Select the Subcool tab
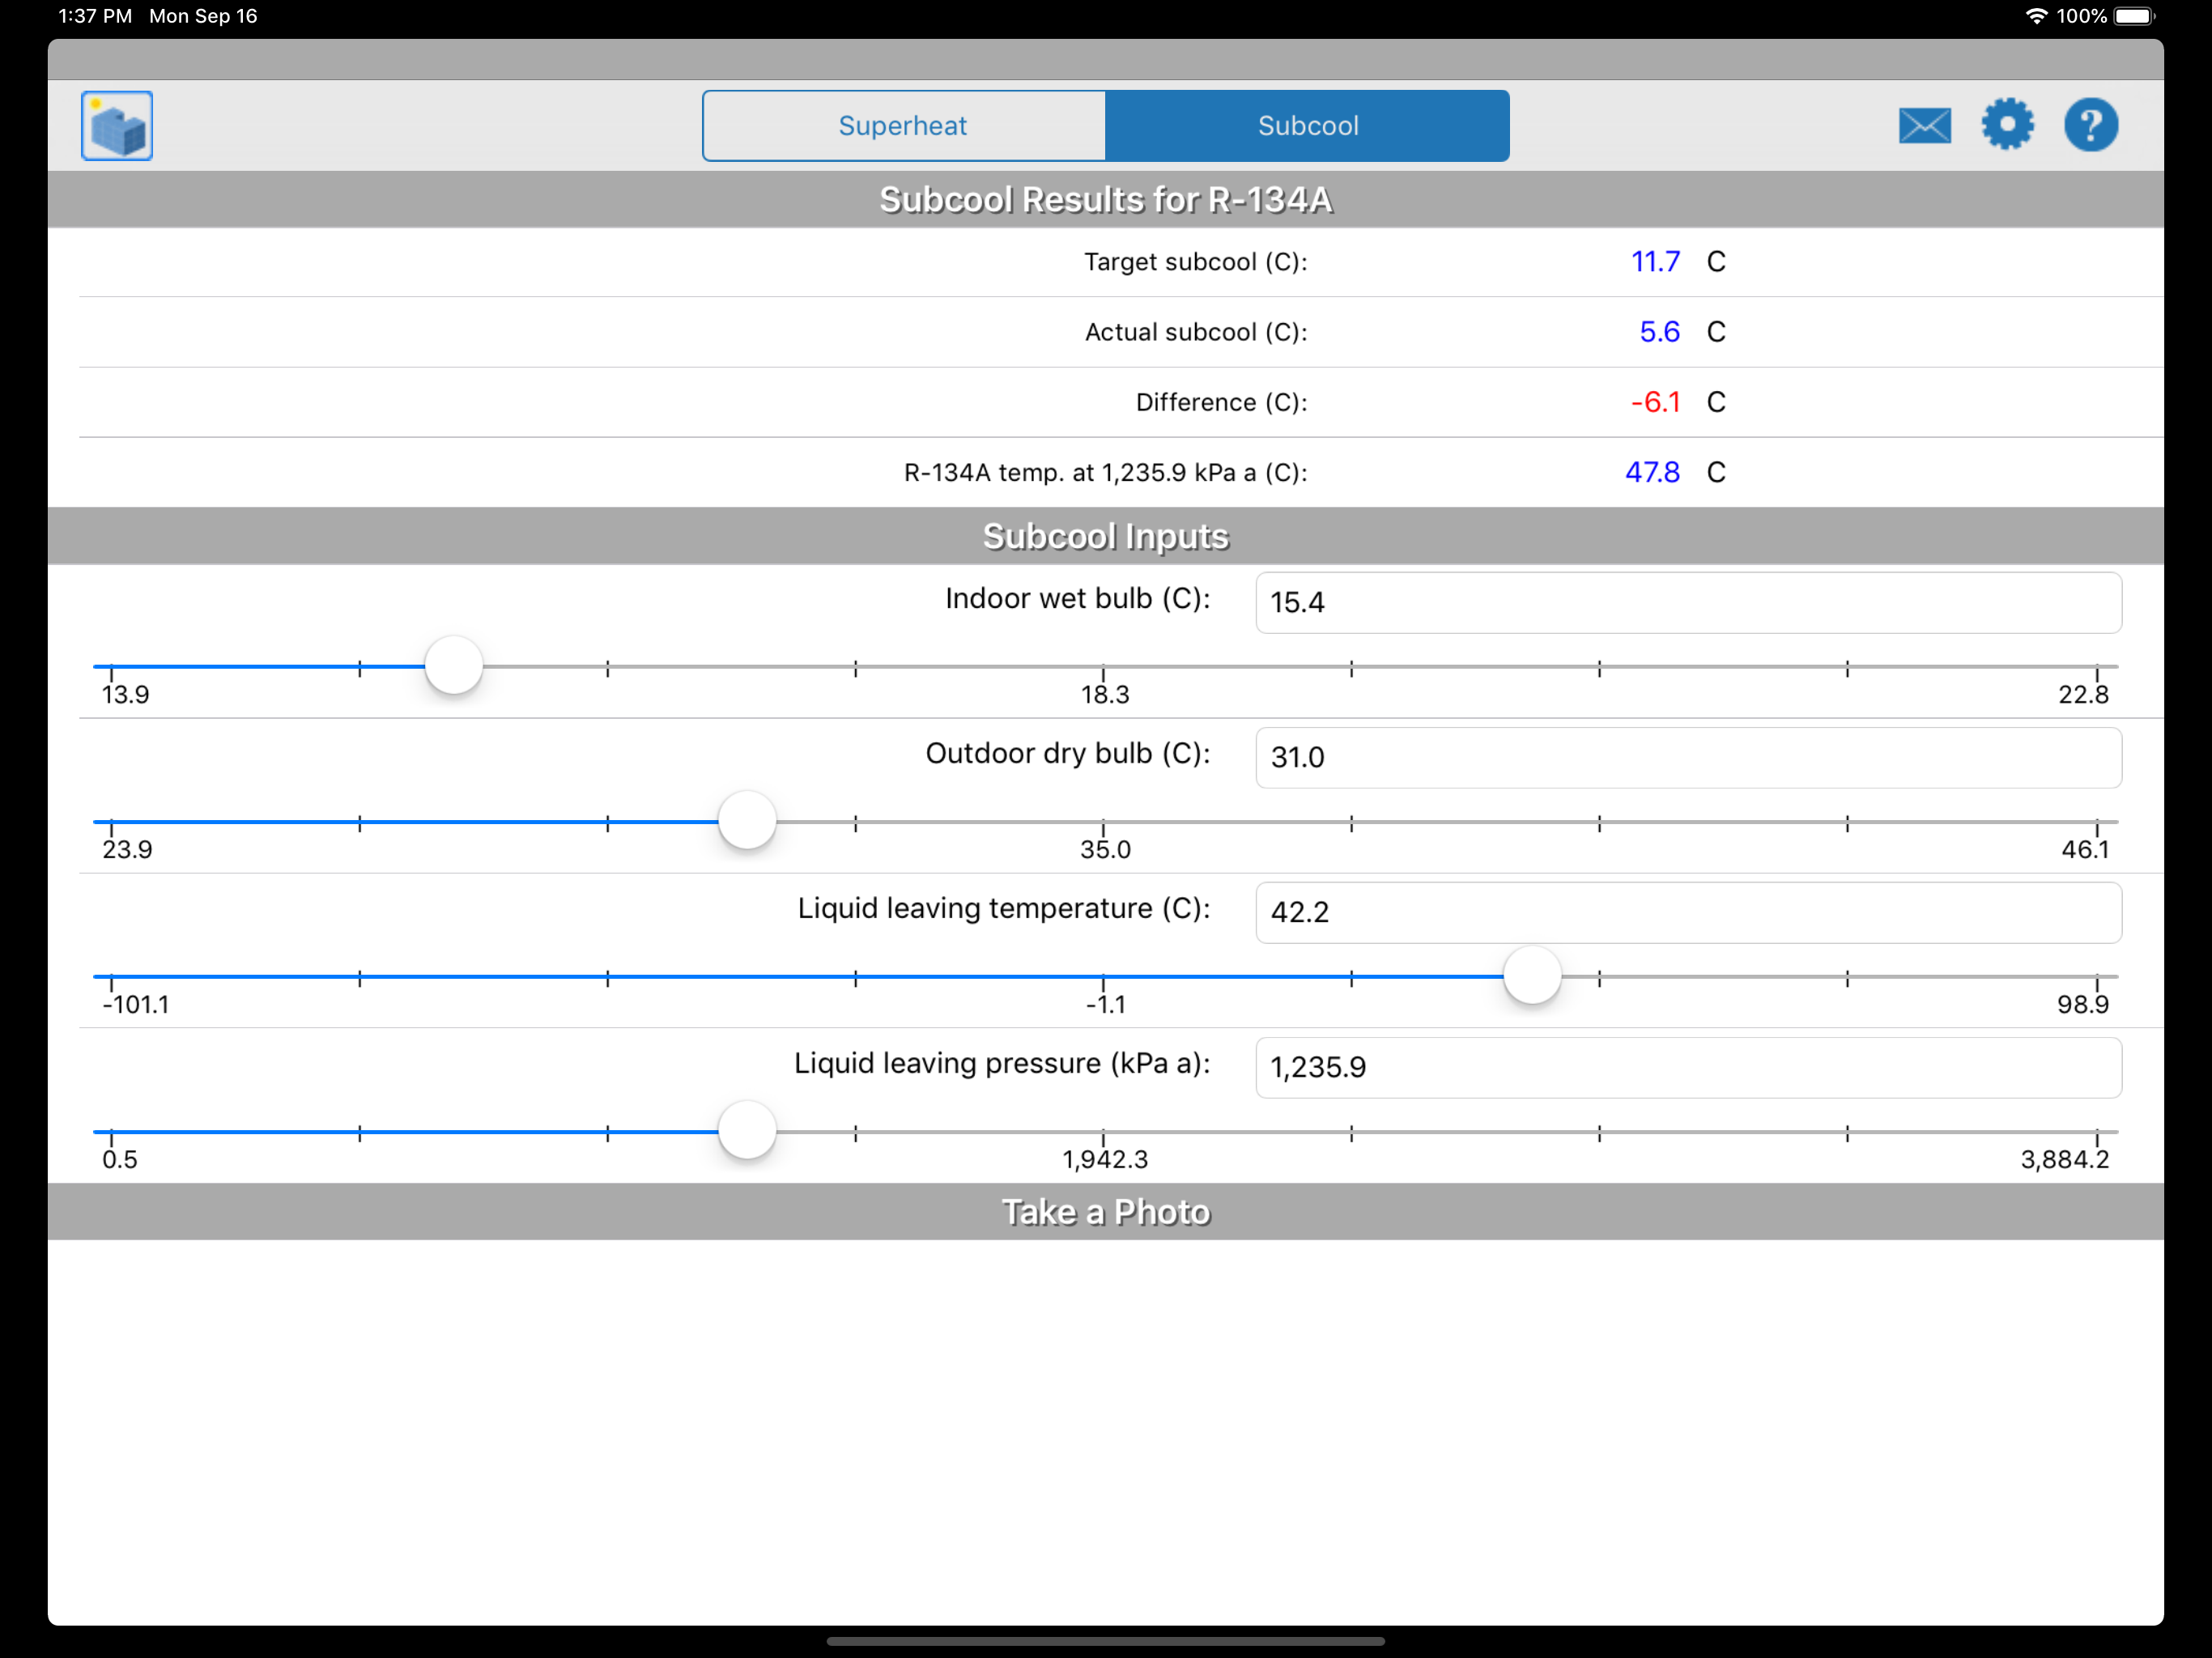Viewport: 2212px width, 1658px height. tap(1307, 126)
